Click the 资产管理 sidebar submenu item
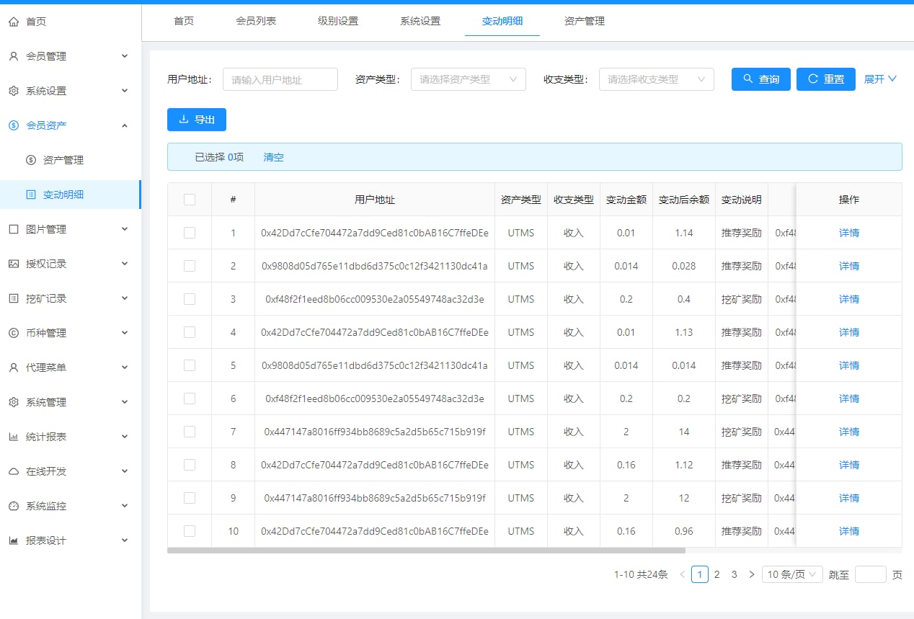This screenshot has width=914, height=619. [x=70, y=160]
